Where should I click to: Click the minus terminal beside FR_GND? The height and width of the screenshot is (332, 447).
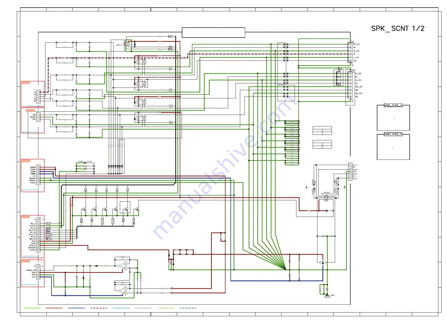click(x=350, y=44)
